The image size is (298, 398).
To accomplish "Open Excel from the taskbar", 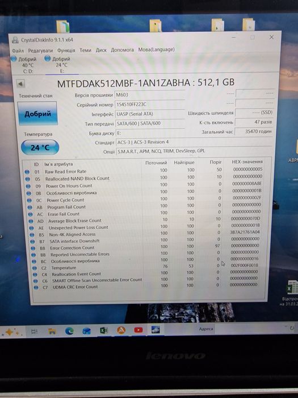I will coord(104,330).
